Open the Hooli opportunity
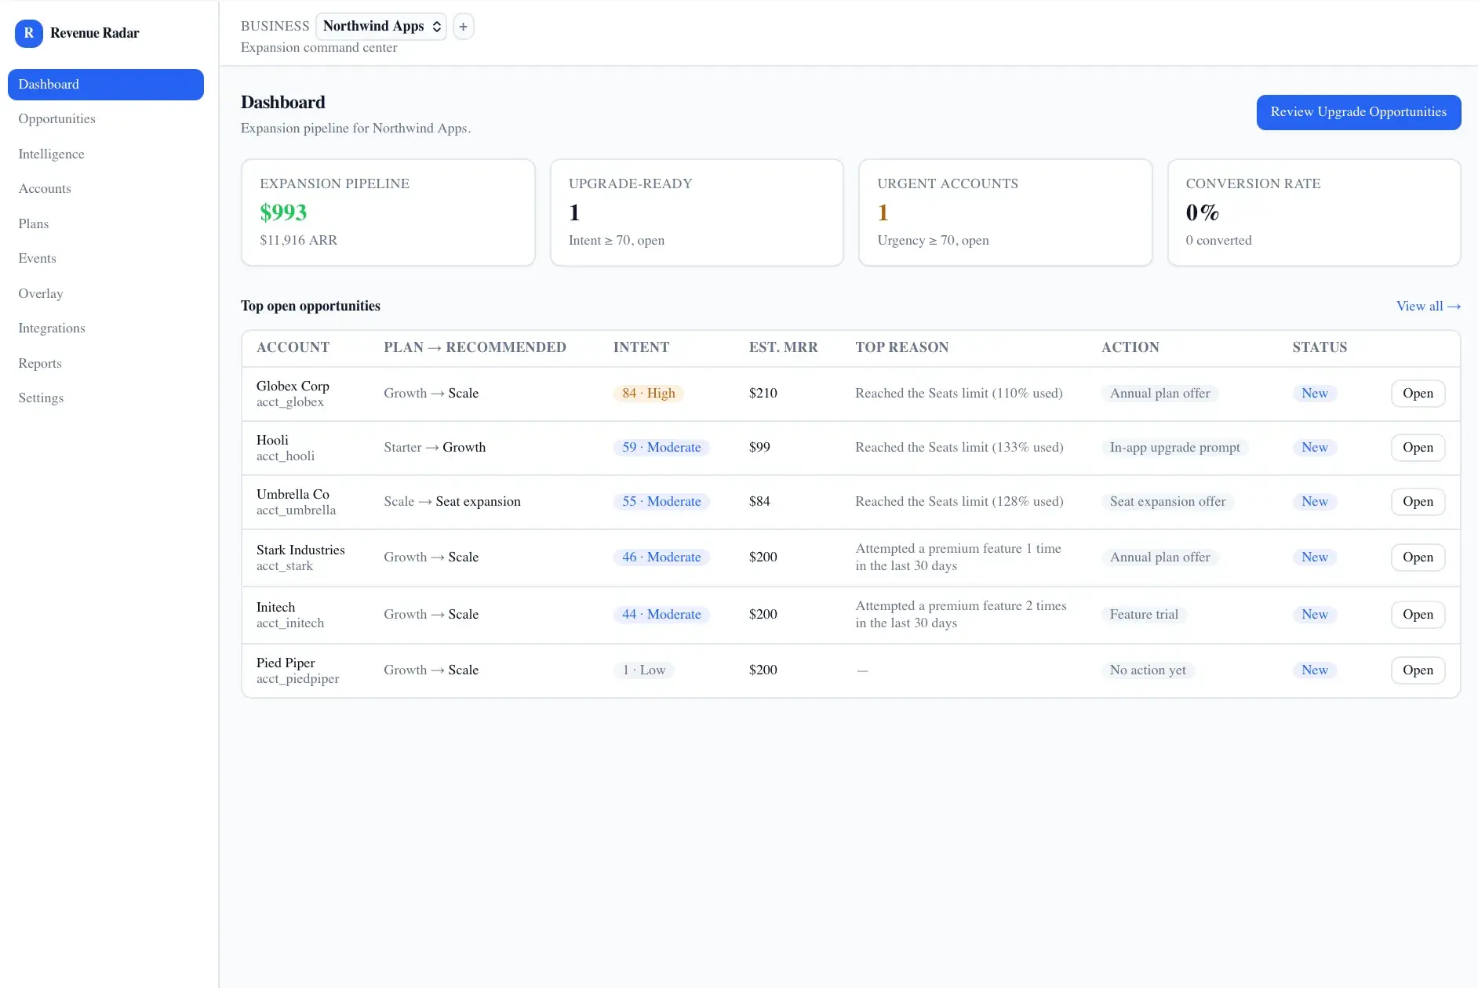Screen dimensions: 1478x988 [x=1418, y=448]
